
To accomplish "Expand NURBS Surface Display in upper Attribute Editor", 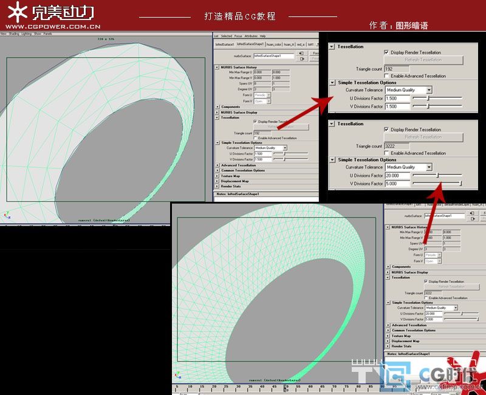I will [x=217, y=112].
